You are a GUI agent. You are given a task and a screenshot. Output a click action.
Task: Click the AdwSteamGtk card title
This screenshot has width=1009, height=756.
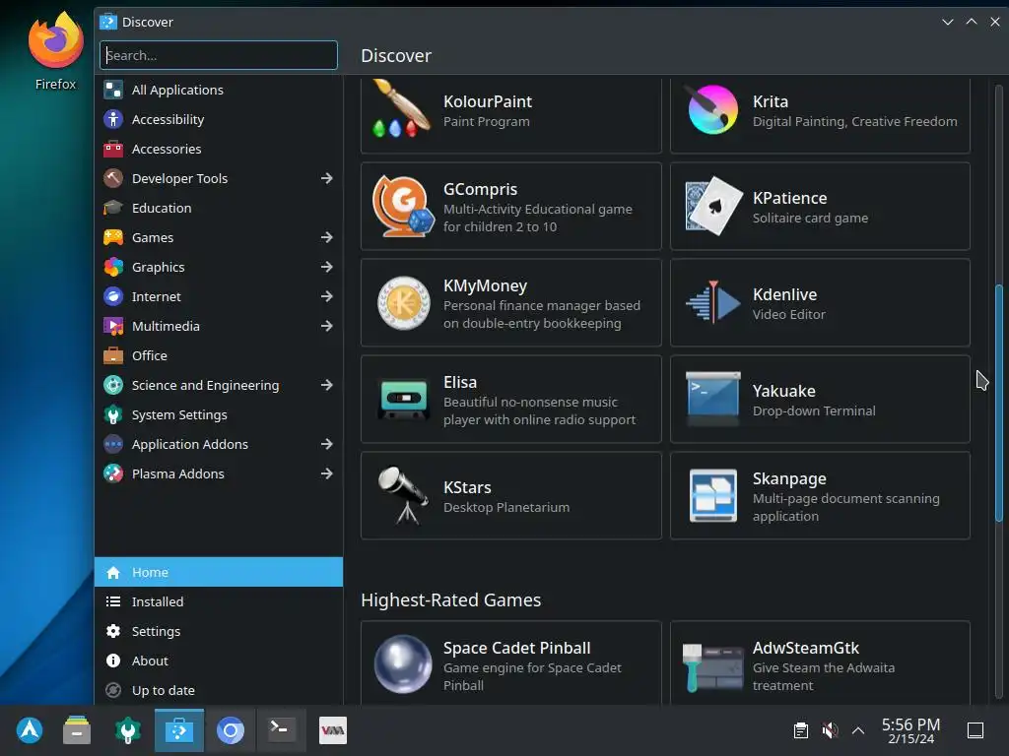(x=806, y=648)
